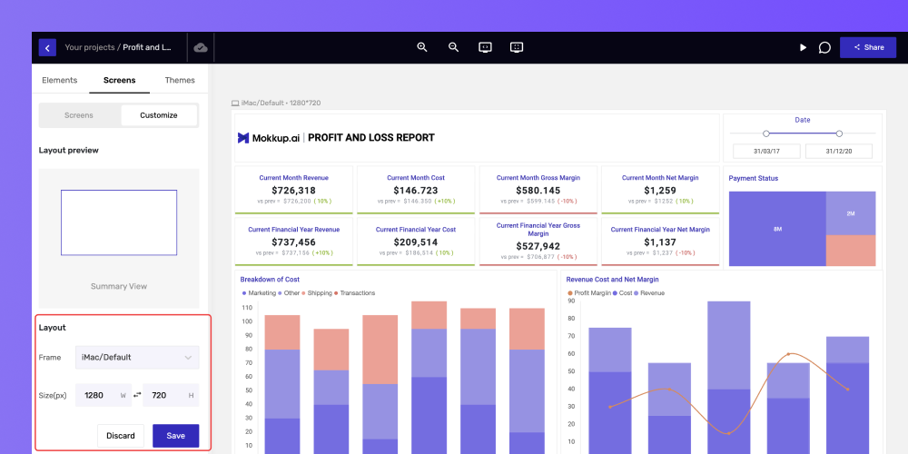908x454 pixels.
Task: Select the fit-to-width screen icon
Action: [x=485, y=47]
